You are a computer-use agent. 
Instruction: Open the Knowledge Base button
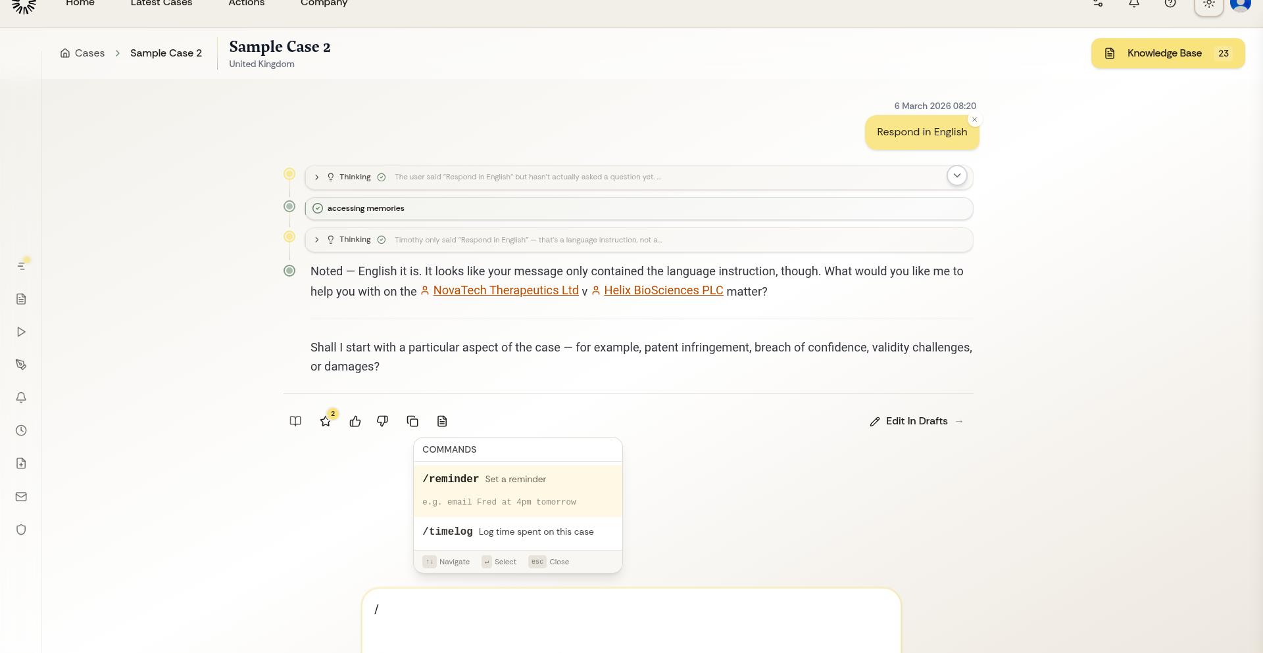[x=1167, y=54]
